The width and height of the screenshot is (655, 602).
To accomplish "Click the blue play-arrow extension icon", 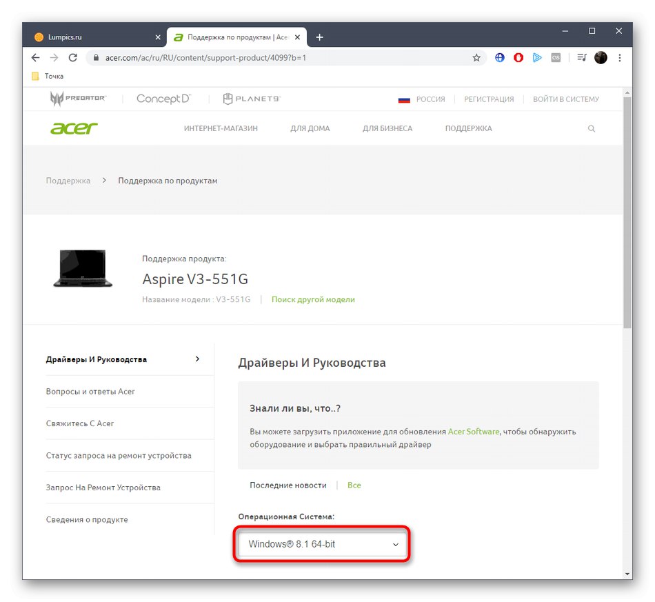I will (537, 58).
